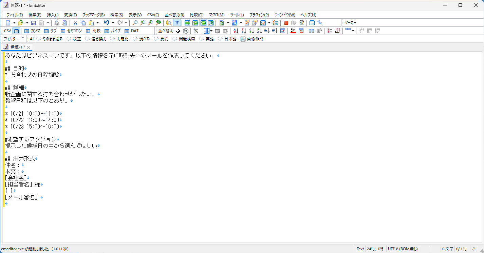Screen dimensions: 484x253
Task: Click the 並べ替え sort icon
Action: (x=166, y=31)
